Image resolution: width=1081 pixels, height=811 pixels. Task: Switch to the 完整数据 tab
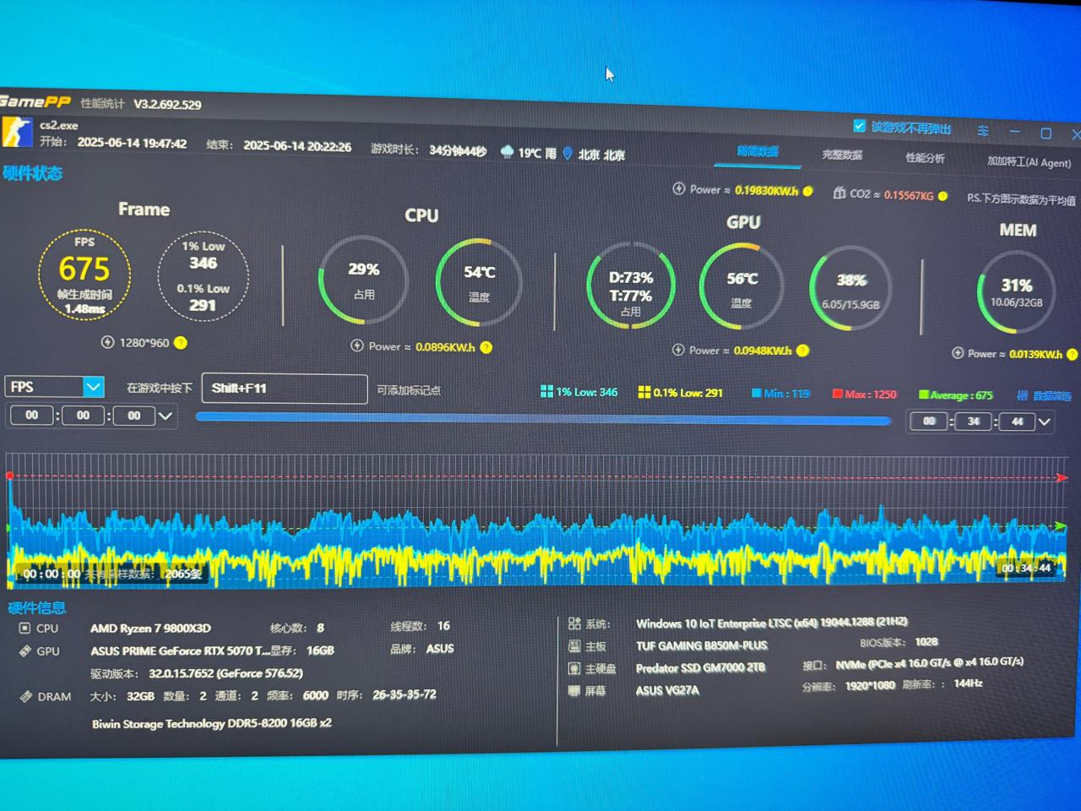(x=842, y=155)
